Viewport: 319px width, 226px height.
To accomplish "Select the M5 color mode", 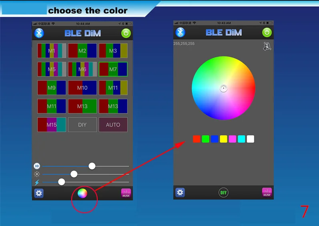I will [x=52, y=69].
